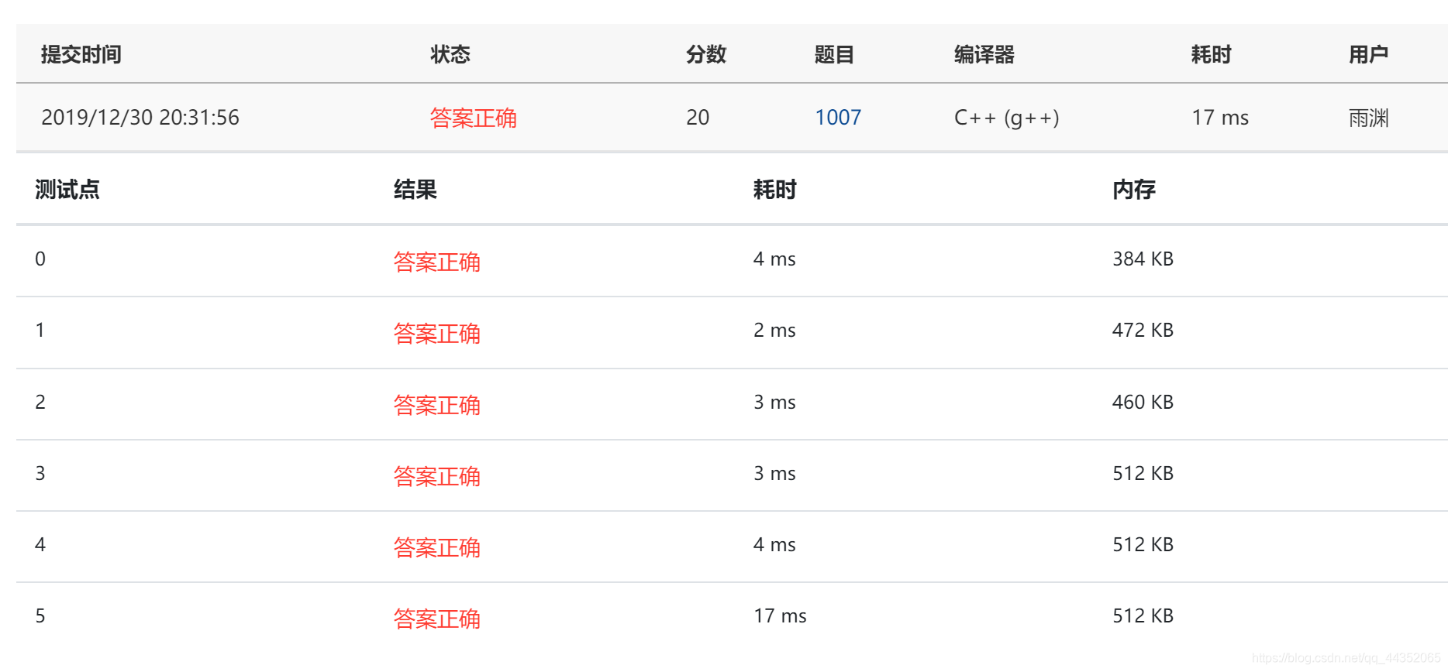Click the 17 ms time in submission row
1448x672 pixels.
(x=1220, y=118)
